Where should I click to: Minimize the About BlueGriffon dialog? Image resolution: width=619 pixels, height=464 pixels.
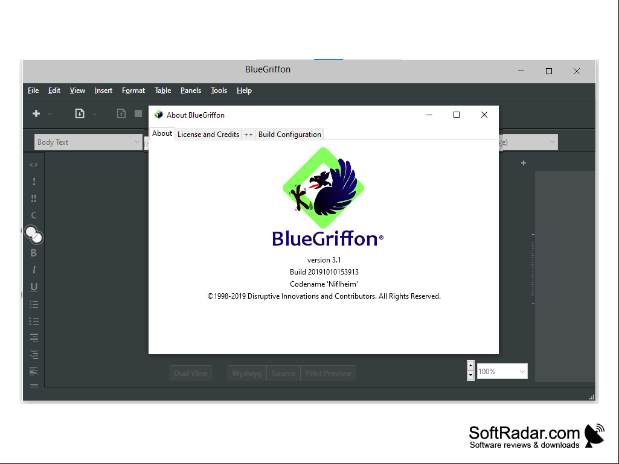(x=429, y=115)
